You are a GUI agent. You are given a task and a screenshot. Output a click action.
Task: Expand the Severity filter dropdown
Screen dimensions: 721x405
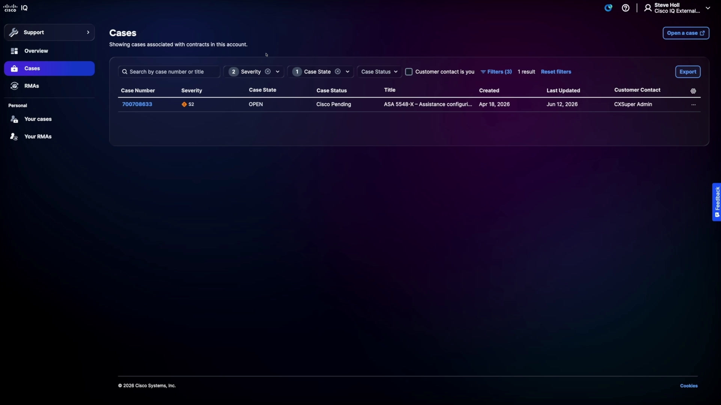tap(278, 72)
